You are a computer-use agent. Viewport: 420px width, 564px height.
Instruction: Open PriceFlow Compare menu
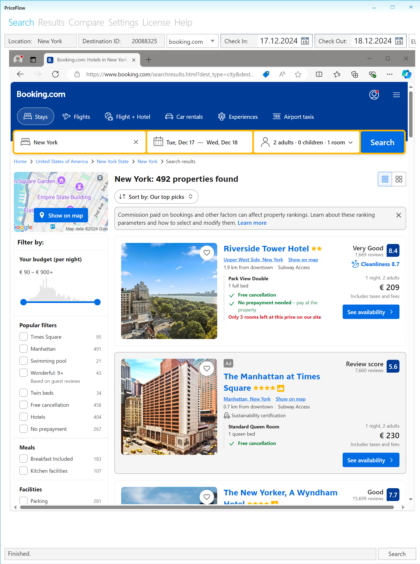[86, 22]
